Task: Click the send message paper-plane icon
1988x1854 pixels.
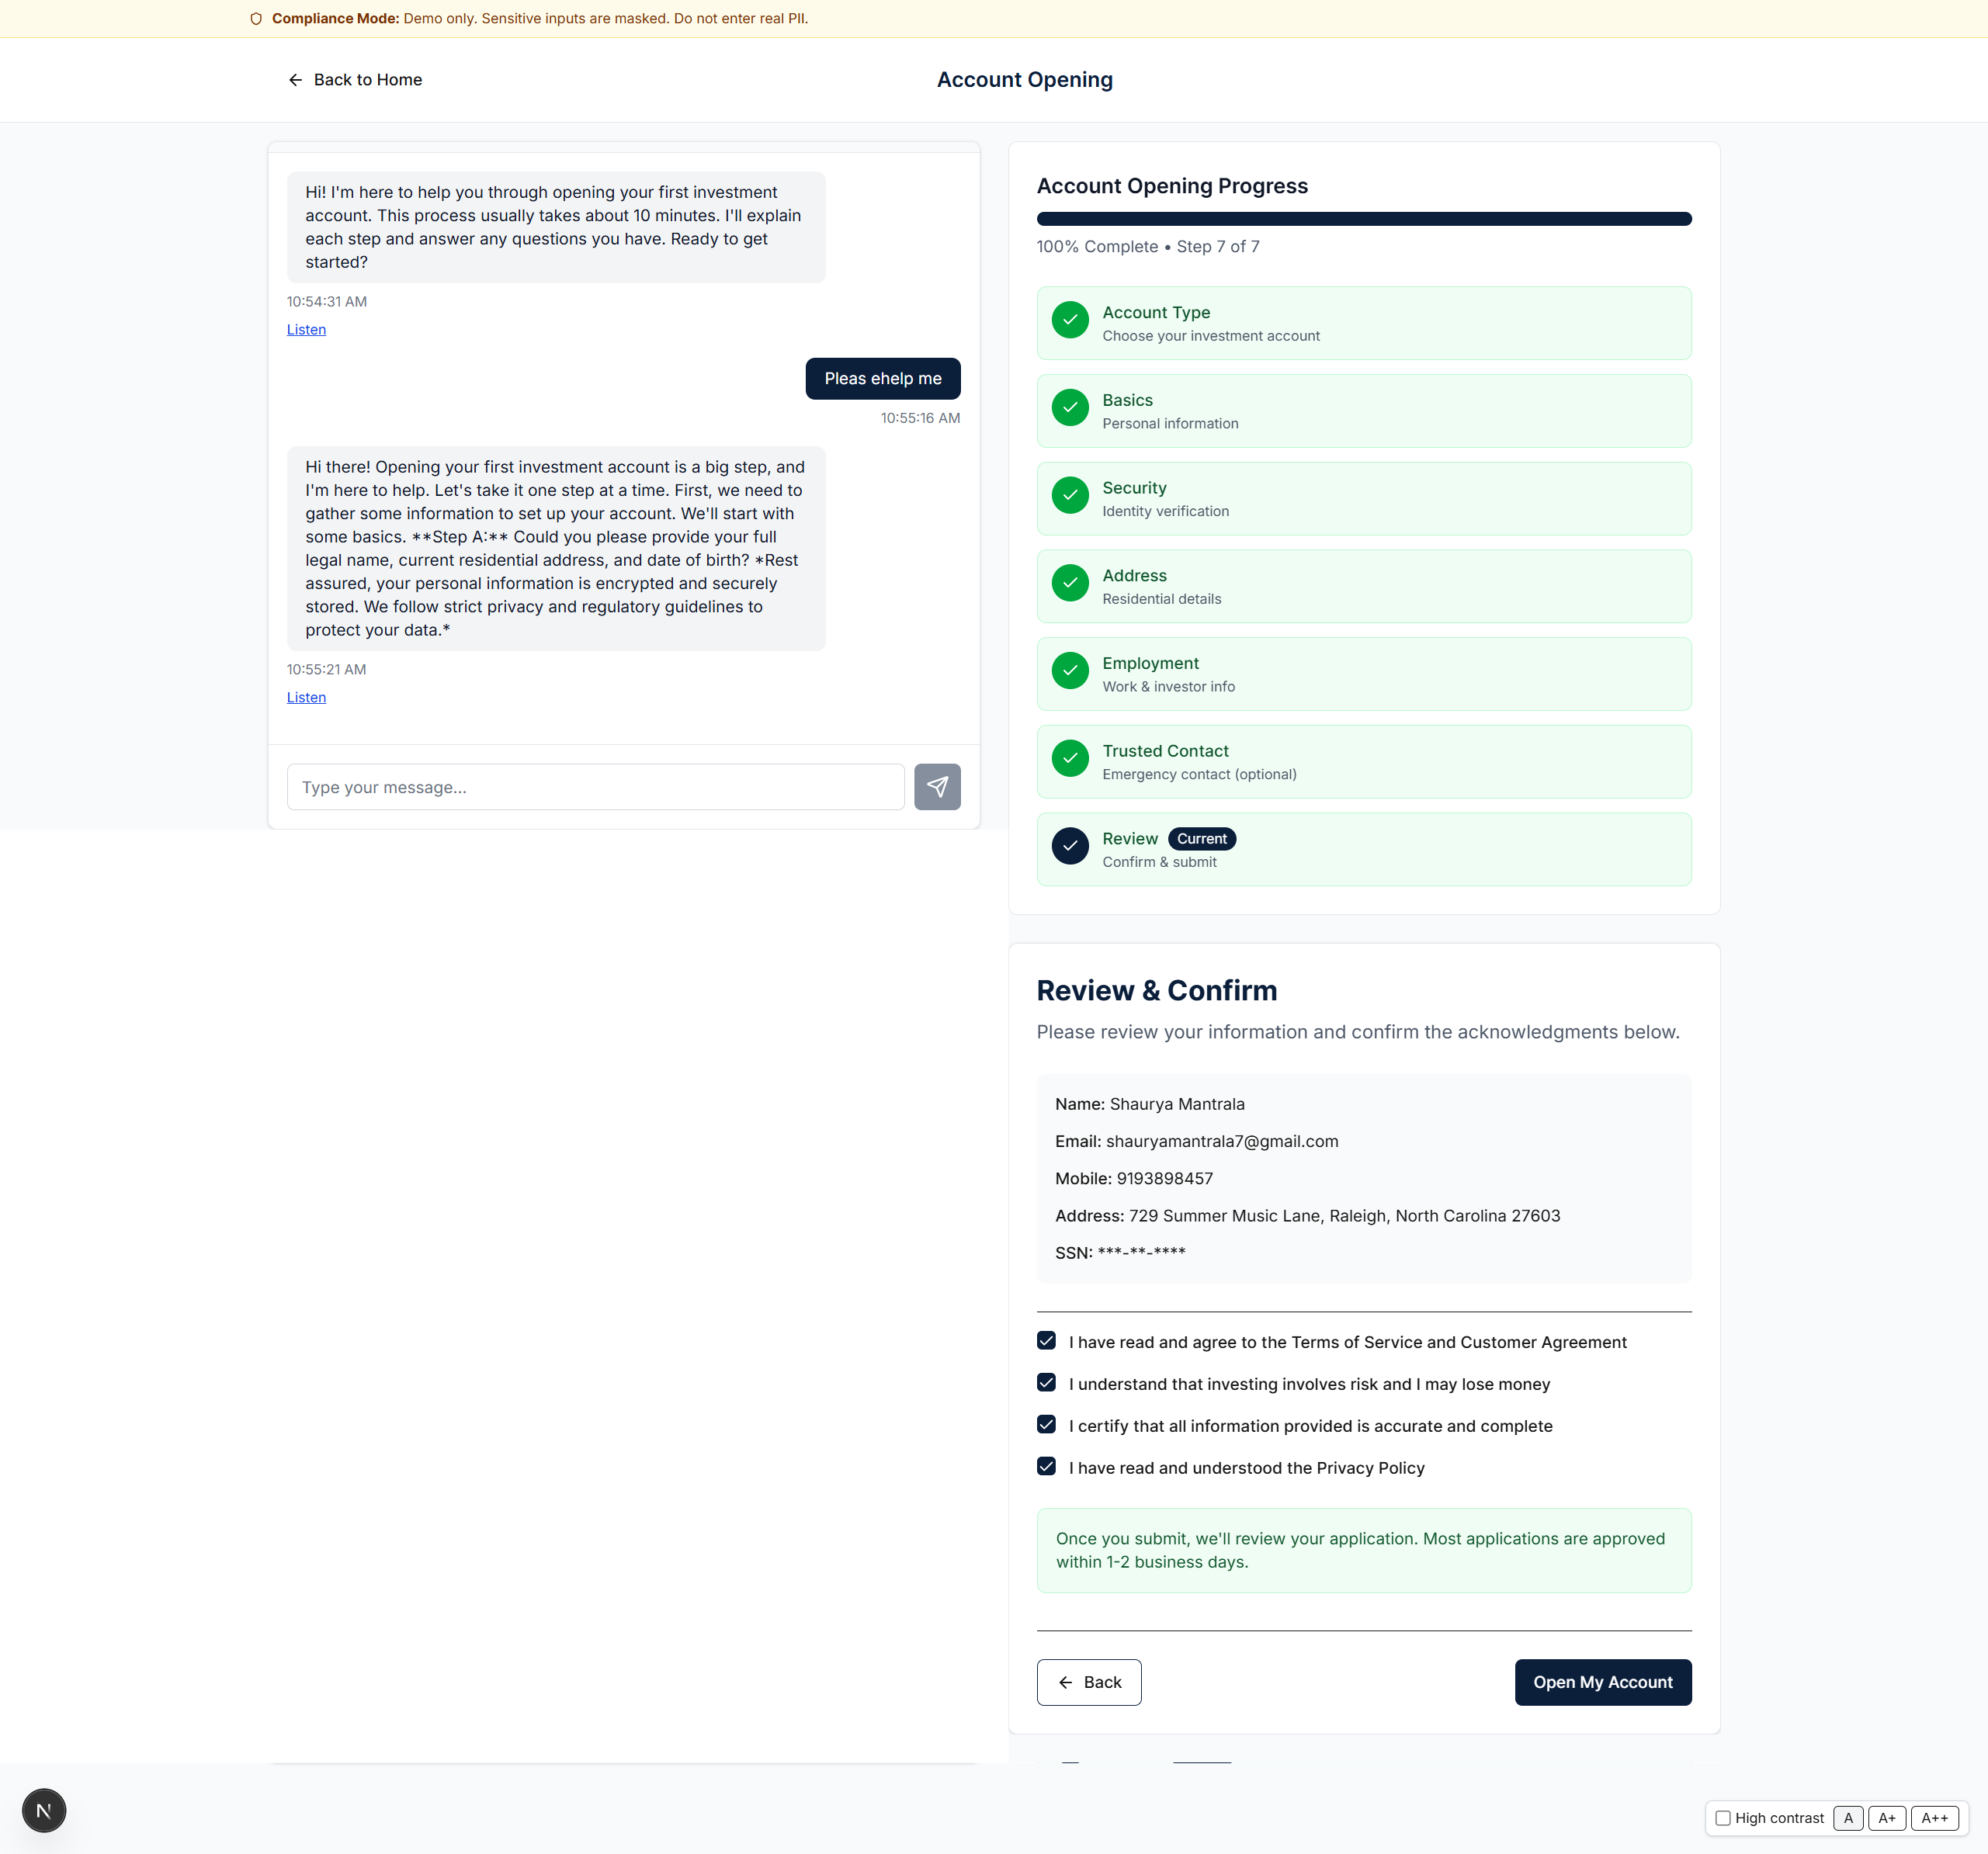Action: (937, 787)
